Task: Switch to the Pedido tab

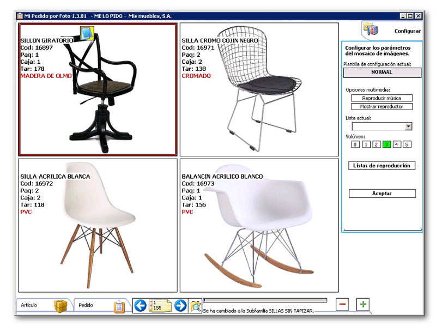Action: click(102, 305)
